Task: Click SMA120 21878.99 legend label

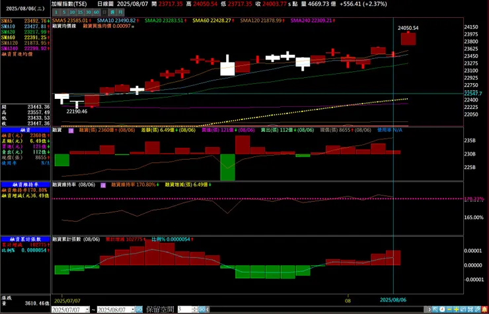Action: pos(262,20)
